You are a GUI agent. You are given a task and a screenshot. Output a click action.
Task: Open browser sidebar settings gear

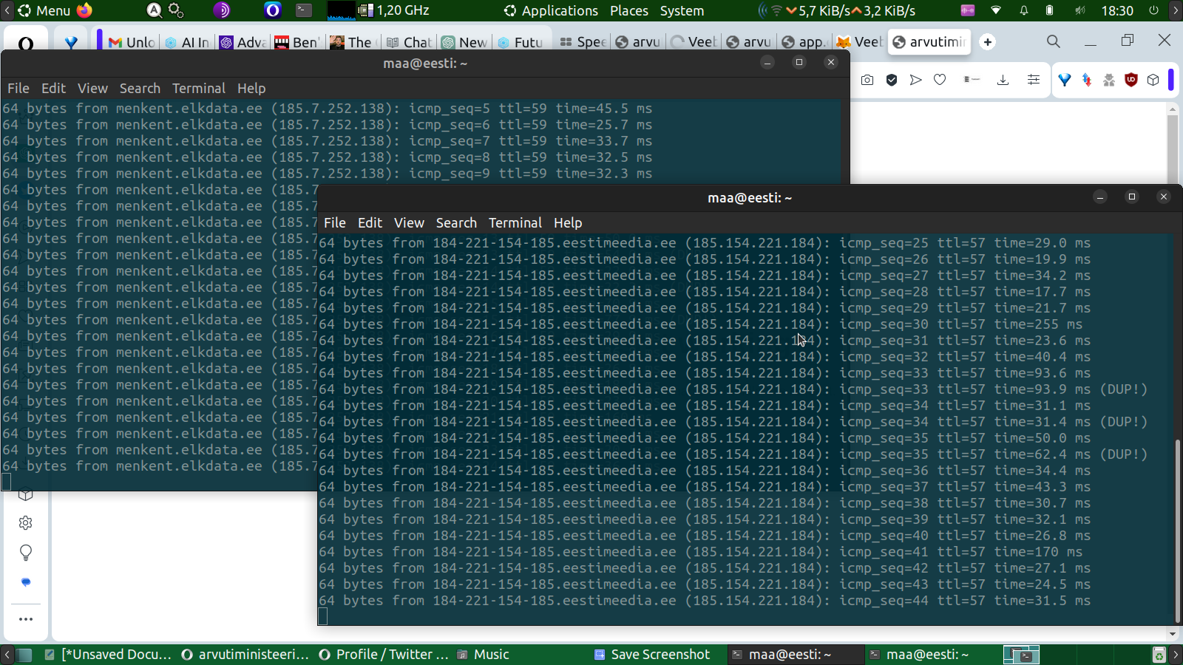26,523
